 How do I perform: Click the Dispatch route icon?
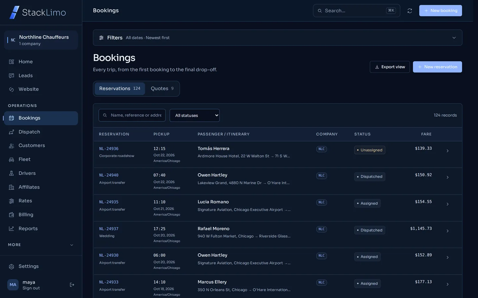point(12,132)
